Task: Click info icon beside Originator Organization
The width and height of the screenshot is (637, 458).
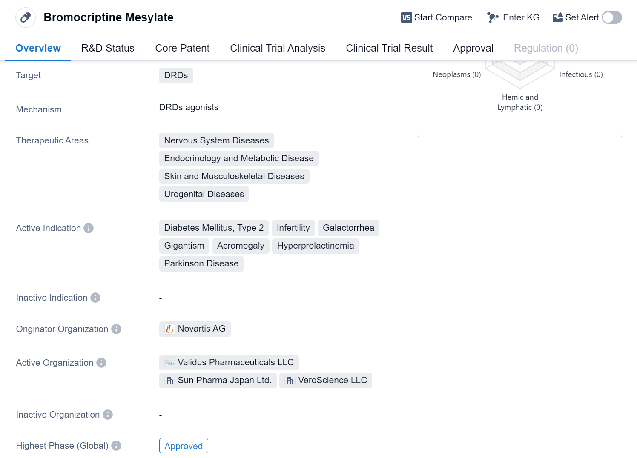Action: (x=116, y=329)
